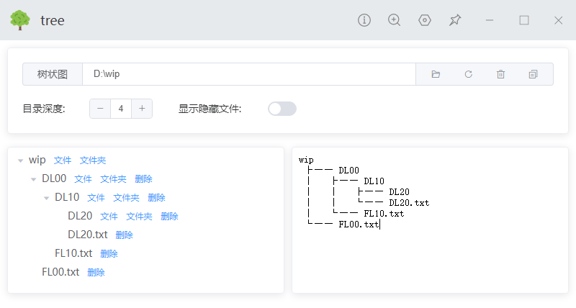
Task: Open folder browse icon beside path
Action: (x=436, y=74)
